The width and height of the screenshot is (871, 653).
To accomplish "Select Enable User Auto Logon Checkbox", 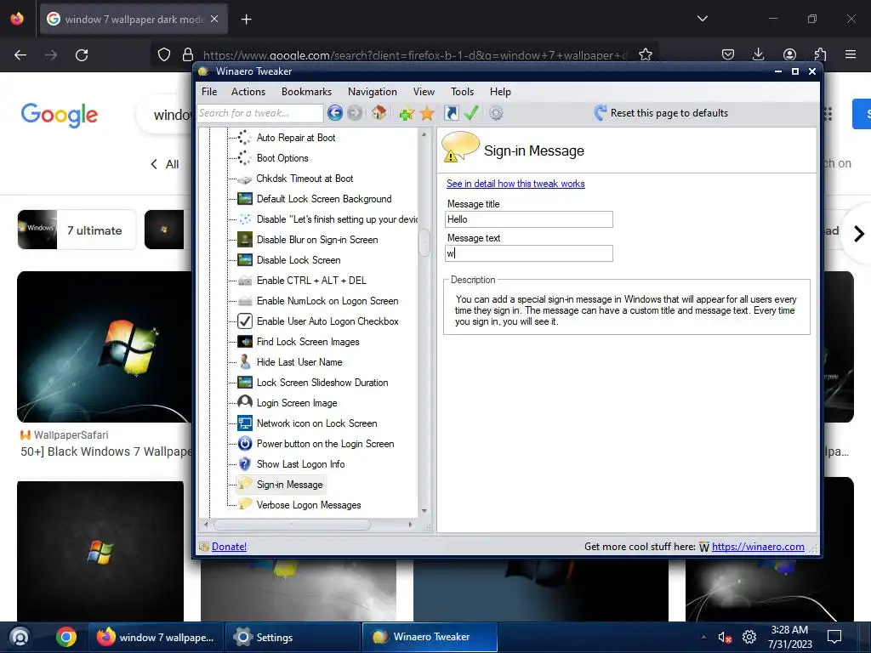I will pyautogui.click(x=327, y=321).
